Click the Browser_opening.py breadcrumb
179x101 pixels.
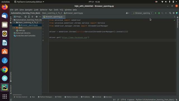(73, 13)
